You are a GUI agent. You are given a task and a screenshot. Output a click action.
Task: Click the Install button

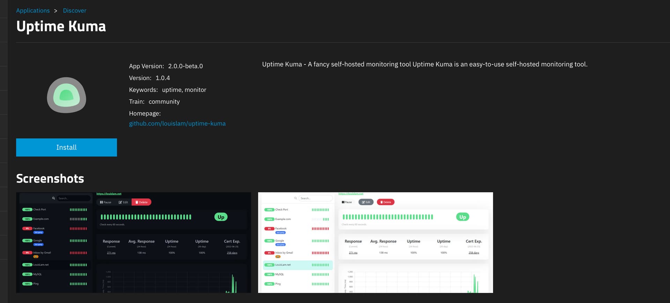click(x=66, y=147)
